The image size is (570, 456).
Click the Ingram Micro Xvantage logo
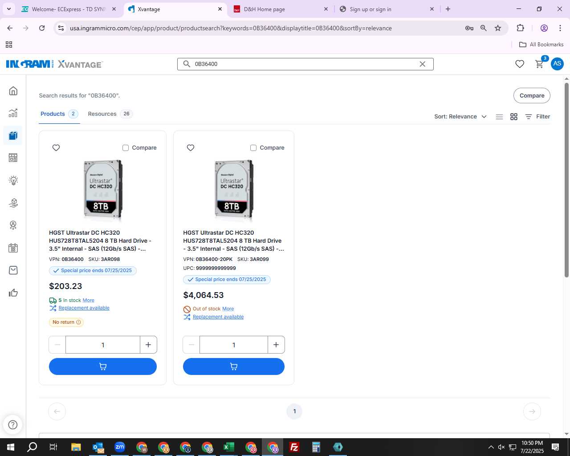[54, 64]
